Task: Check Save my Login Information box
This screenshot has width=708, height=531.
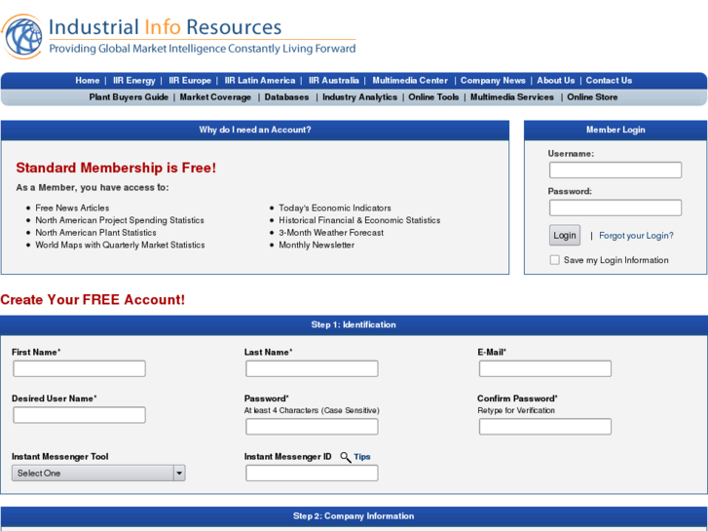Action: [554, 260]
